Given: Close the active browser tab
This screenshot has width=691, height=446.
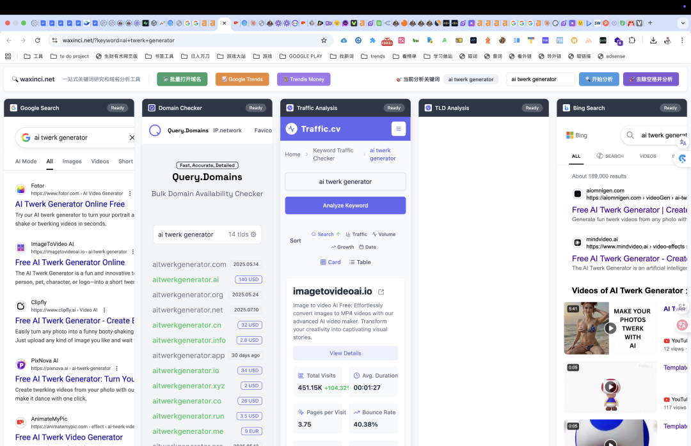Looking at the screenshot, I should point(225,23).
